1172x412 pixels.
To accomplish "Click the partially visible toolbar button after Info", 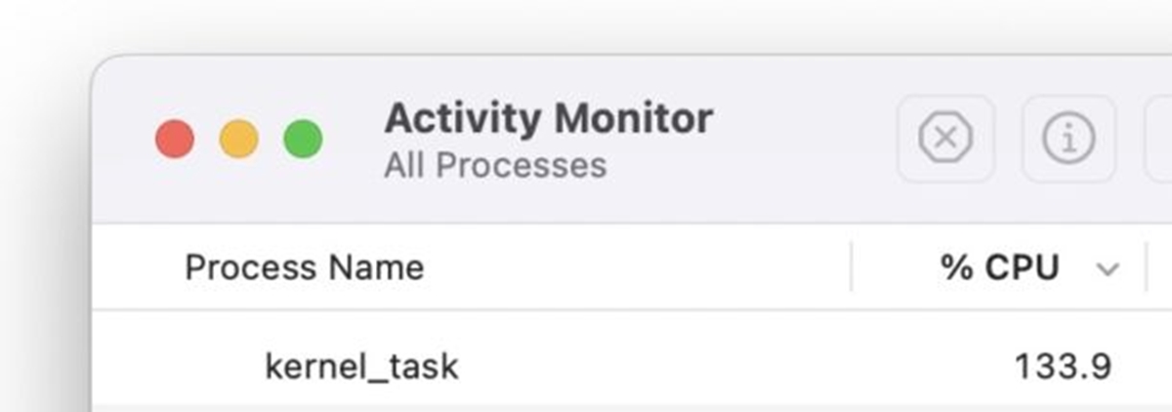I will point(1159,140).
